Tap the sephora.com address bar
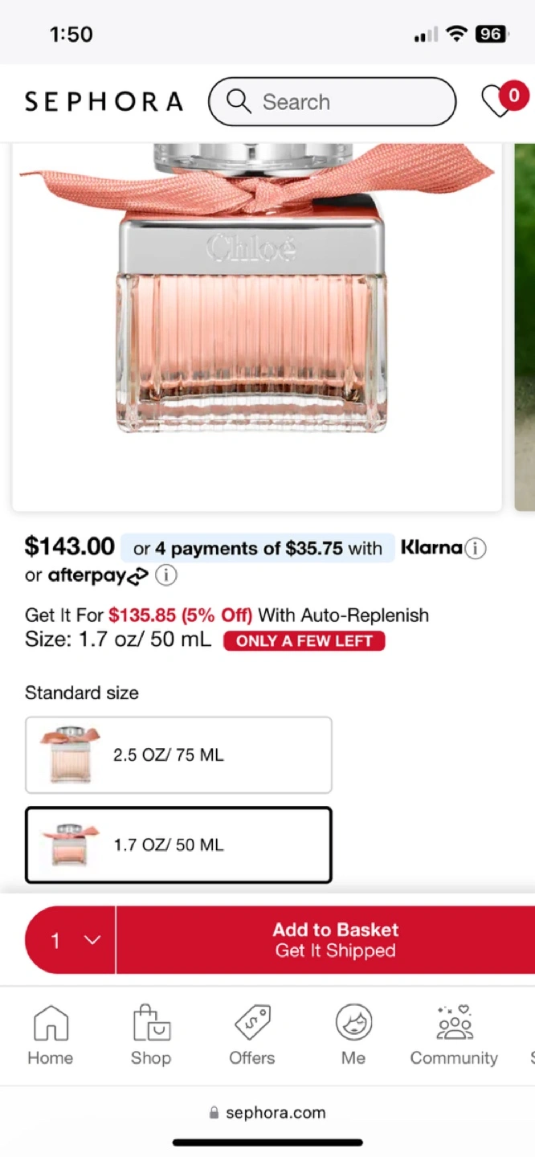 coord(267,1113)
